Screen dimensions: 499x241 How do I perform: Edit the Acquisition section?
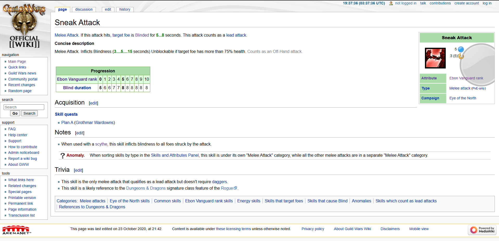point(93,103)
